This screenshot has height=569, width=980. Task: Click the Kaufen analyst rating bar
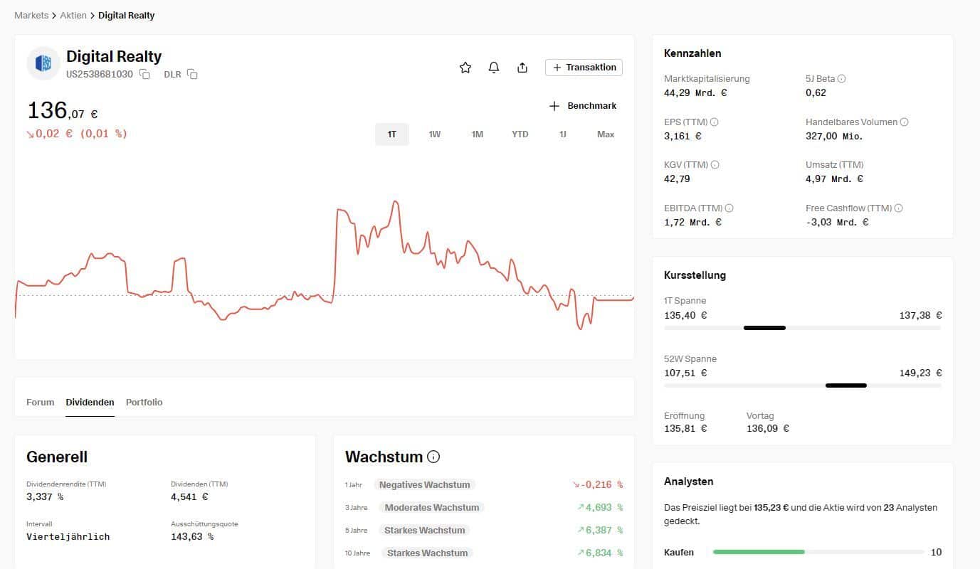tap(818, 552)
